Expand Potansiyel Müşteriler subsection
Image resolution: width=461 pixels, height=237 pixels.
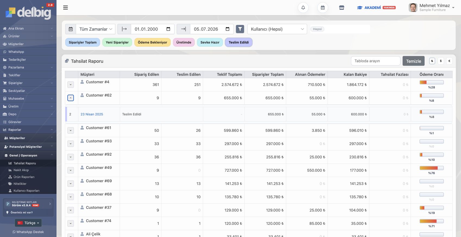[28, 147]
